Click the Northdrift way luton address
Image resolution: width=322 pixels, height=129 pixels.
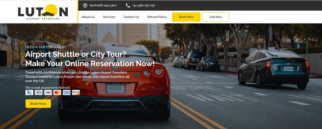click(x=103, y=6)
